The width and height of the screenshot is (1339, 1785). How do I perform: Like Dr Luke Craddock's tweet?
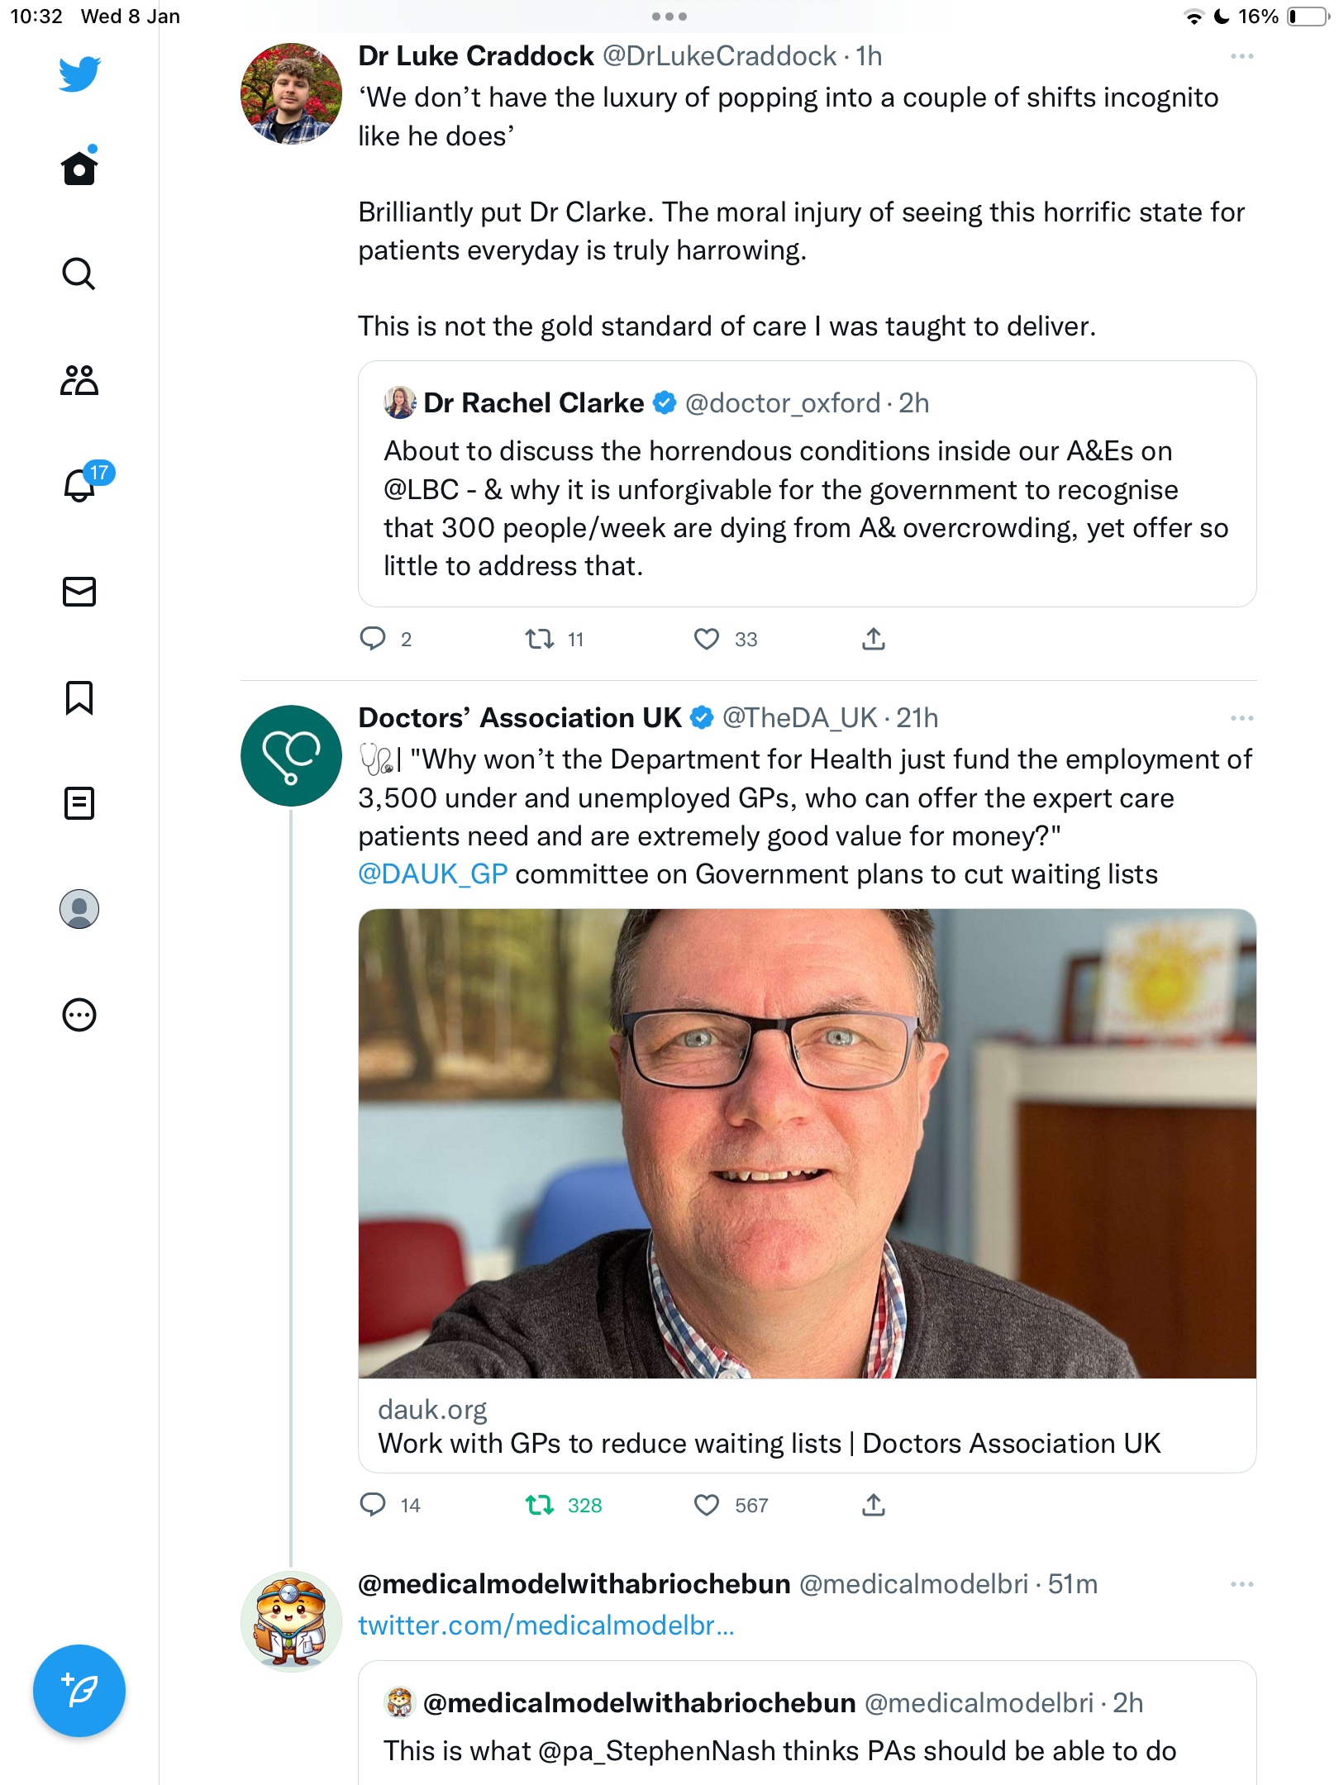(x=707, y=639)
